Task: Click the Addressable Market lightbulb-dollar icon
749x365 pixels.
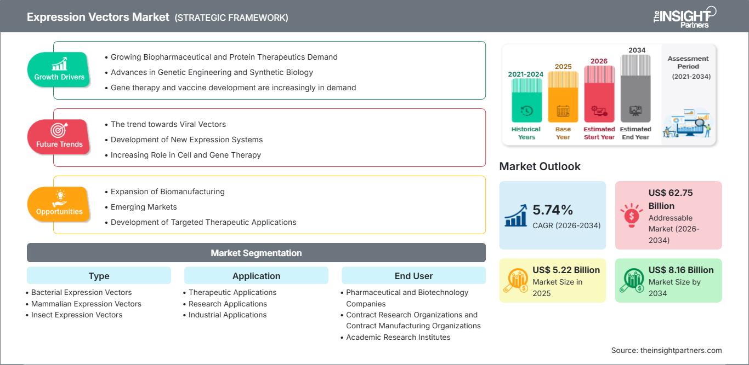Action: pyautogui.click(x=631, y=214)
